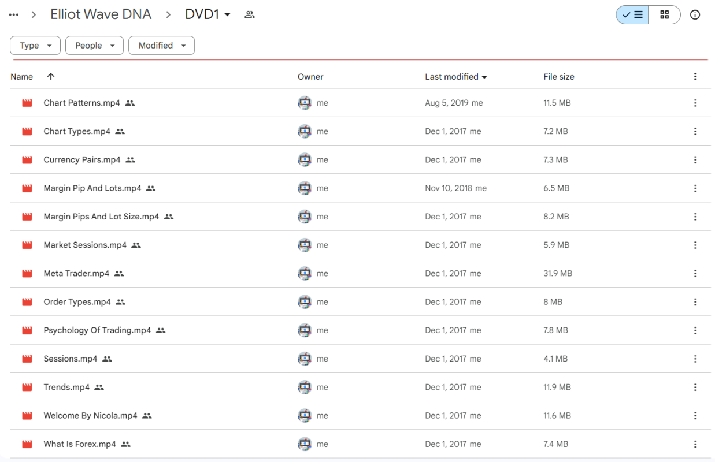The image size is (715, 462).
Task: Click the Name column header
Action: 22,77
